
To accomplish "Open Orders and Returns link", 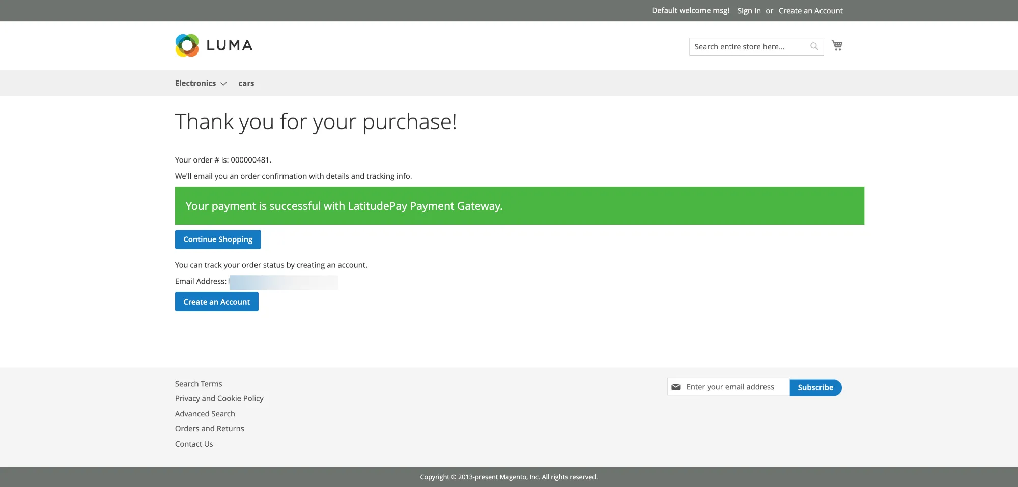I will (x=210, y=429).
